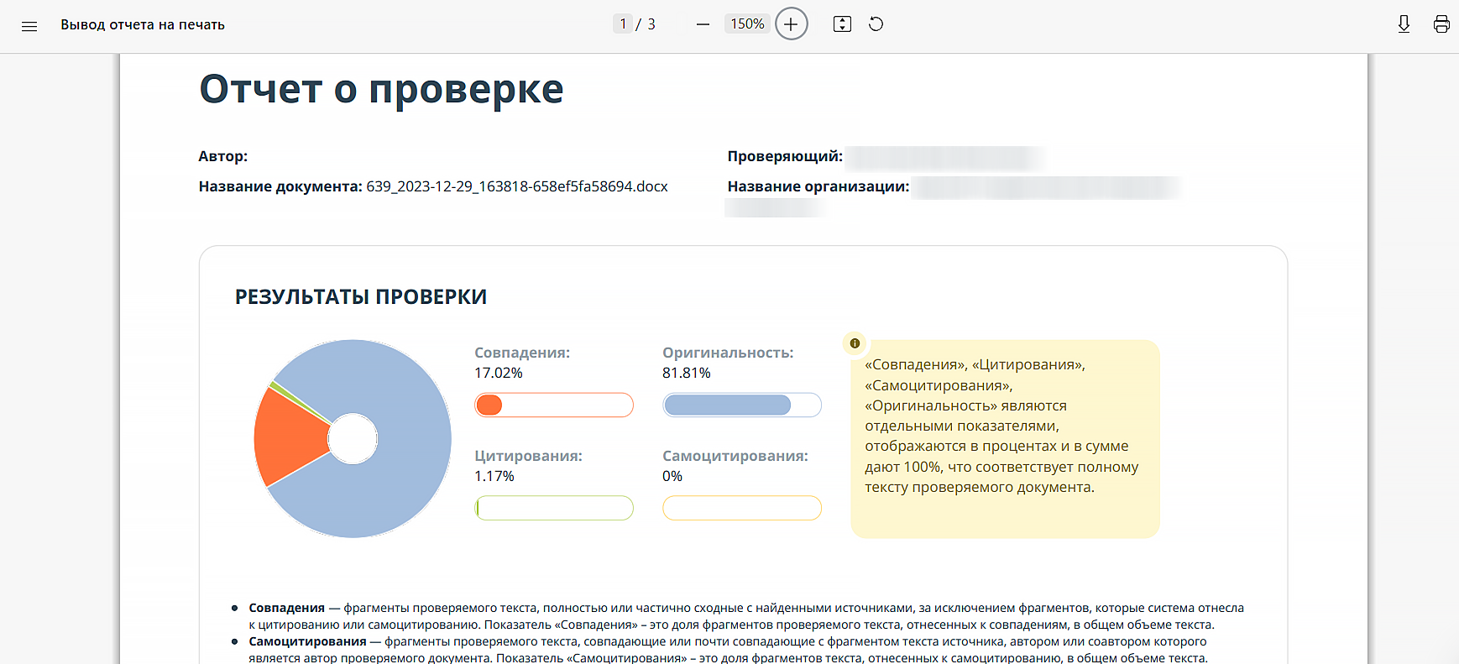Click the 0% self-citations value
This screenshot has width=1459, height=664.
[672, 476]
